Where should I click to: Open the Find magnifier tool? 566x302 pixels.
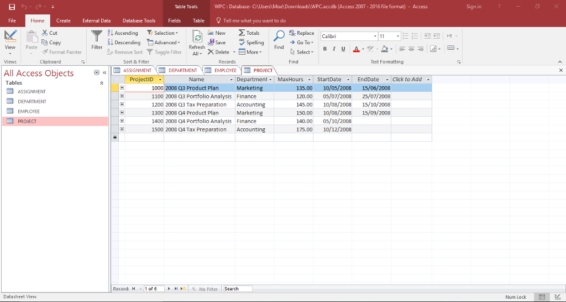tap(279, 40)
